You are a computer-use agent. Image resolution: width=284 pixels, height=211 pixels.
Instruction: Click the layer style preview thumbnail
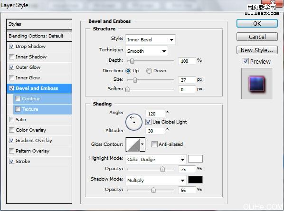click(x=256, y=84)
